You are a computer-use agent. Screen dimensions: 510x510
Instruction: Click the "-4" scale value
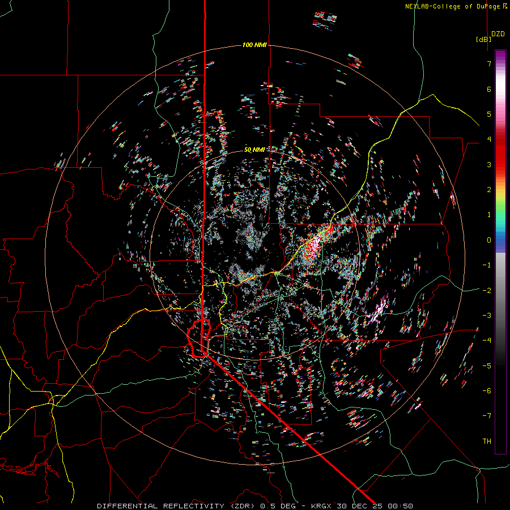point(487,341)
